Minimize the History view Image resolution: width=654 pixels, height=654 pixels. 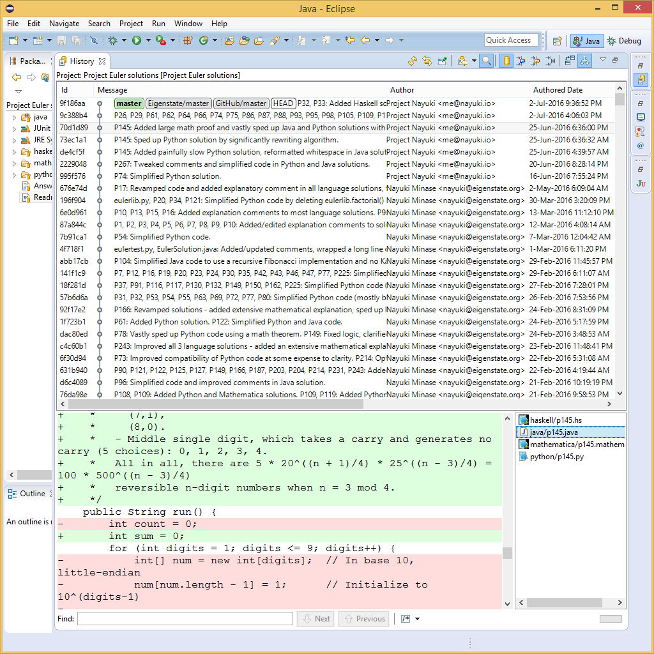(615, 60)
